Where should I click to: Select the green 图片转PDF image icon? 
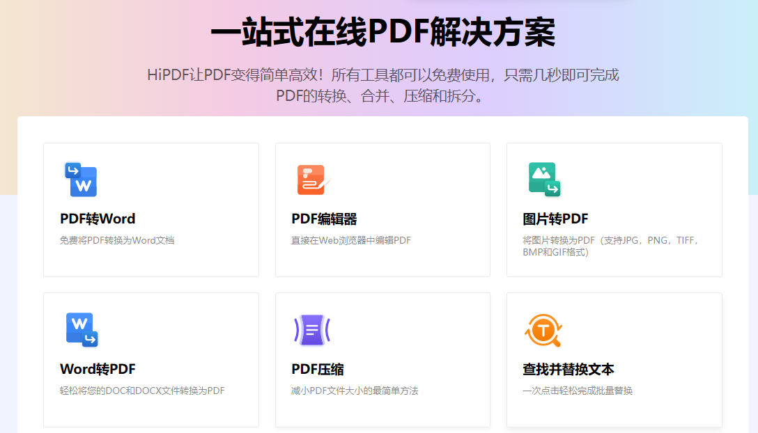544,179
